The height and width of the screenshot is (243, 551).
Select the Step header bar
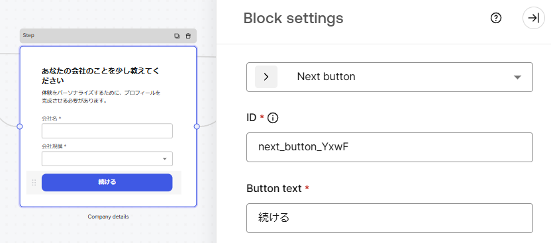coord(108,36)
